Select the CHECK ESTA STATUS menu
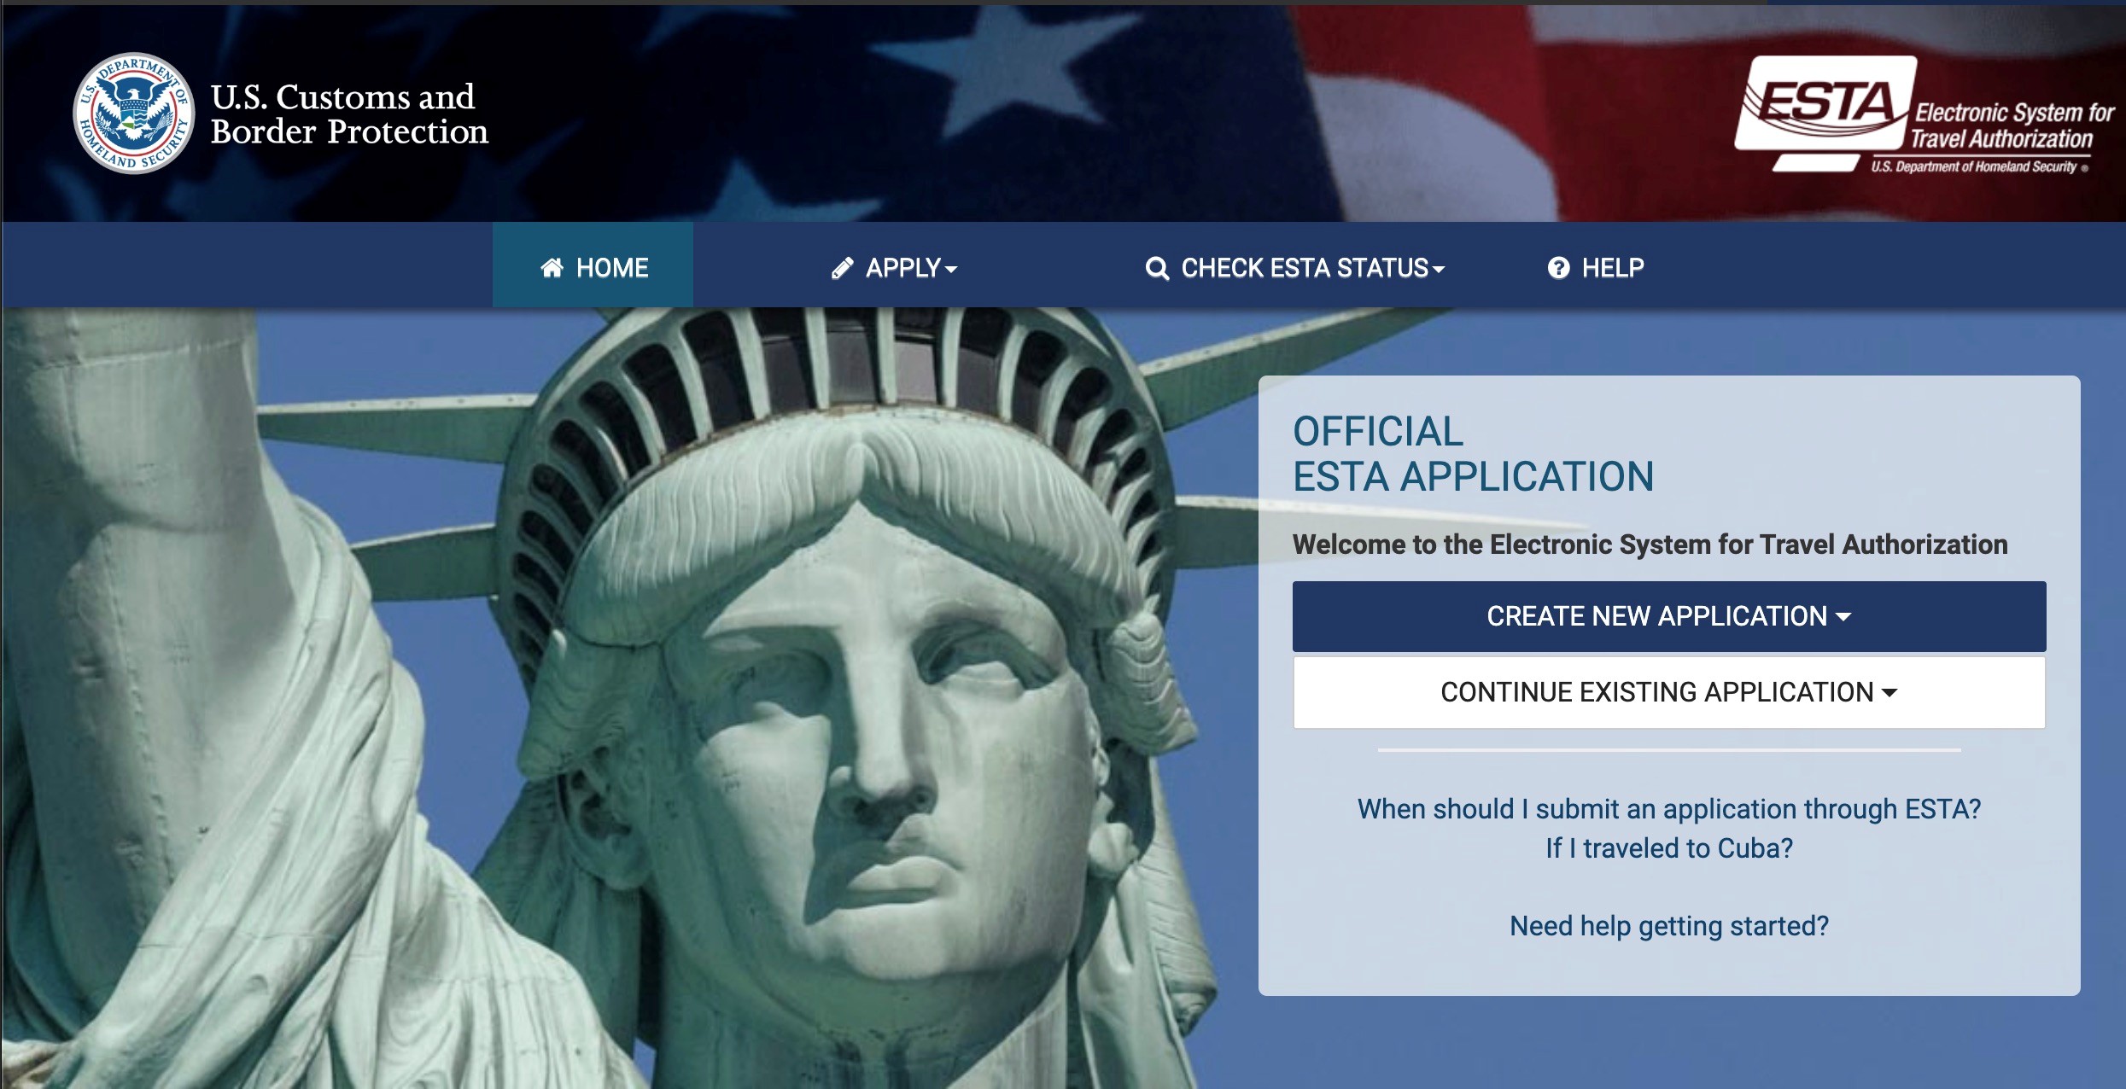2126x1089 pixels. tap(1294, 268)
